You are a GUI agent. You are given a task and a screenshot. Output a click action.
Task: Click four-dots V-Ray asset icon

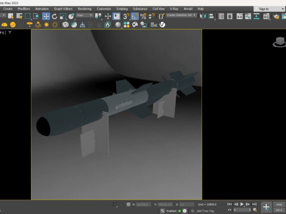pos(126,24)
